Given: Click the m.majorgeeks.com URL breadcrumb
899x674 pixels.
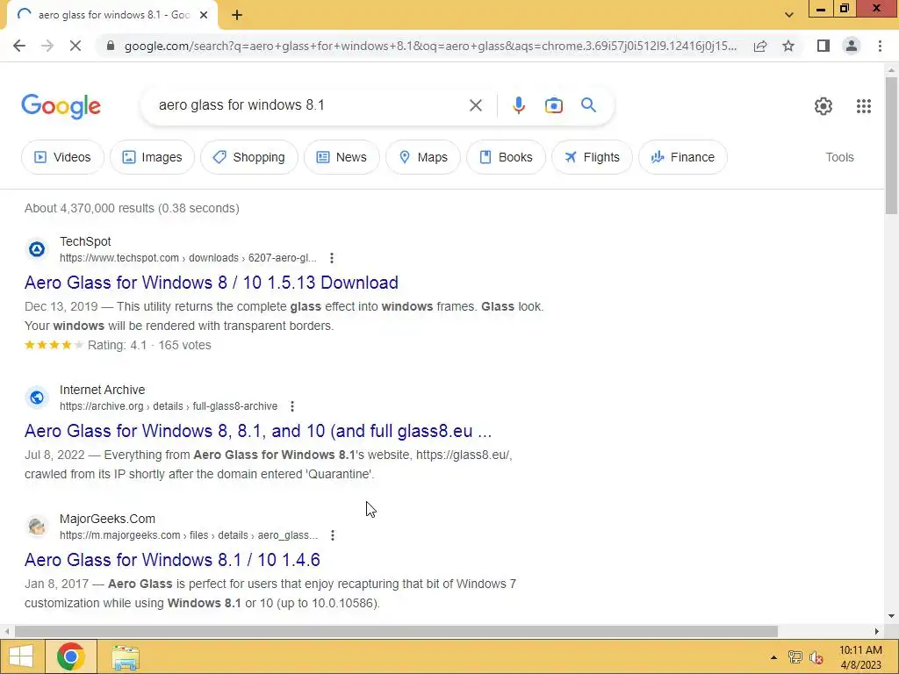Looking at the screenshot, I should [x=189, y=535].
